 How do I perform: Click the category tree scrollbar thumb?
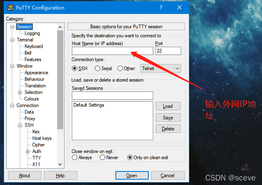pos(60,80)
